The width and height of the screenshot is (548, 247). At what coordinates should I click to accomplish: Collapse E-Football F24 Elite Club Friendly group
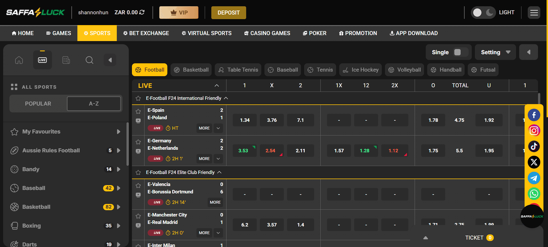pos(219,172)
